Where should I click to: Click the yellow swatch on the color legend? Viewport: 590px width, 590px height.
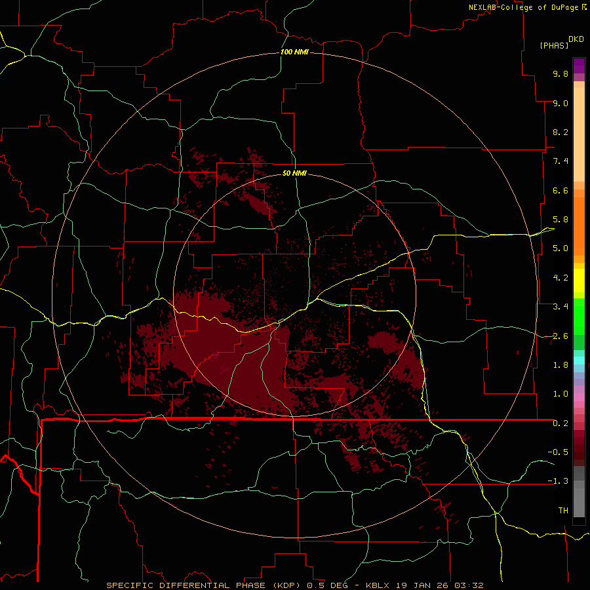[579, 281]
